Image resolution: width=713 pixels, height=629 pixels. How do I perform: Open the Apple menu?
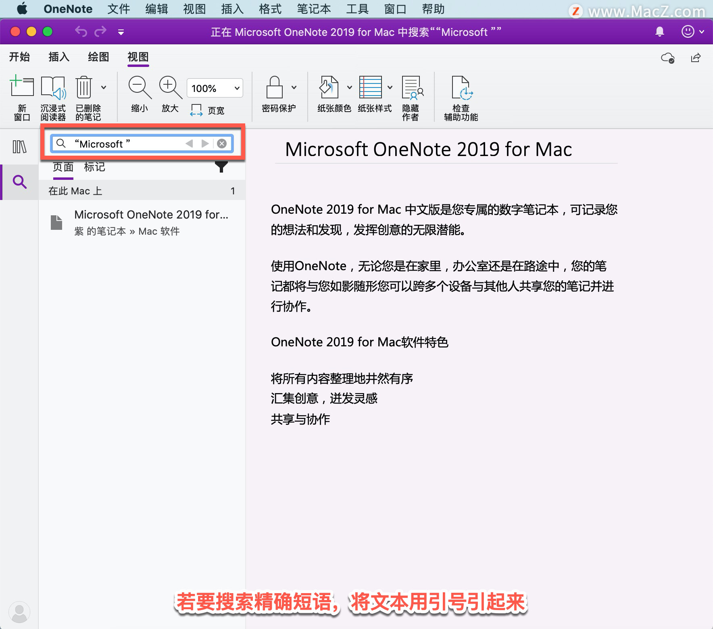pos(22,8)
